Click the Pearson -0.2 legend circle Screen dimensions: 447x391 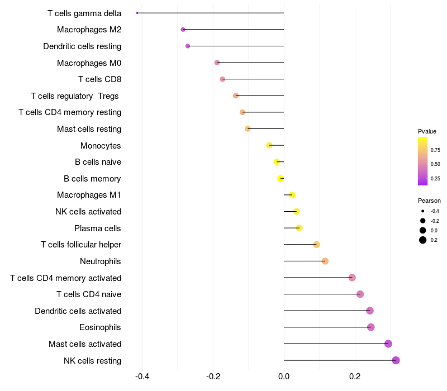click(x=423, y=221)
